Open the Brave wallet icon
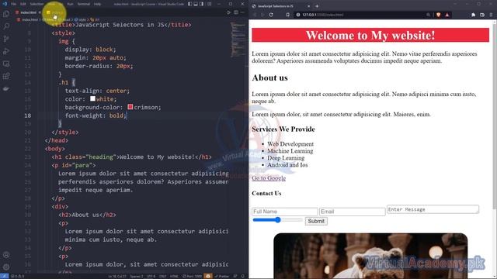 coord(482,15)
